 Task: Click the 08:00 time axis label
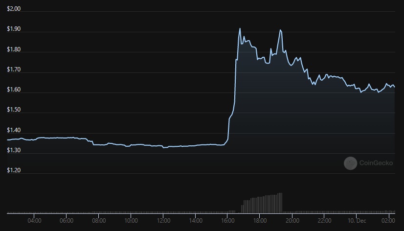coord(99,221)
